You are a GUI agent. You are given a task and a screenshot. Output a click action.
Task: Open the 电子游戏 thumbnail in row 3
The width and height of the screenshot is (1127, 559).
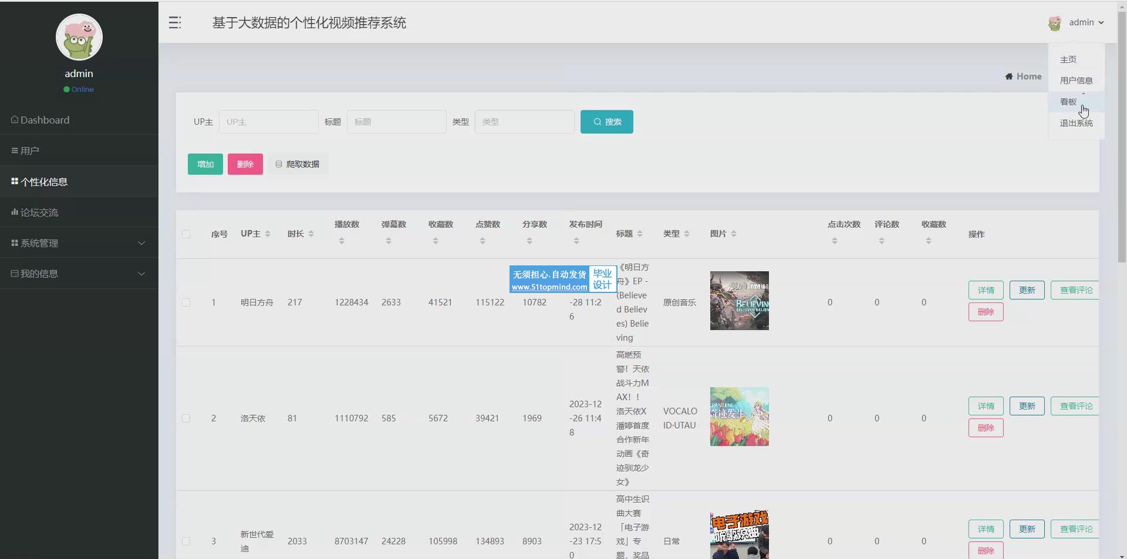click(740, 534)
